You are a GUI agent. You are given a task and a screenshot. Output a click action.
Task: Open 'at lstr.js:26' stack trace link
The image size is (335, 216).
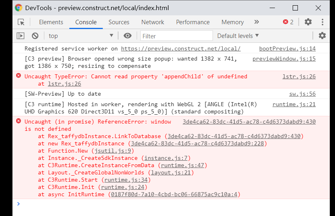pos(65,84)
